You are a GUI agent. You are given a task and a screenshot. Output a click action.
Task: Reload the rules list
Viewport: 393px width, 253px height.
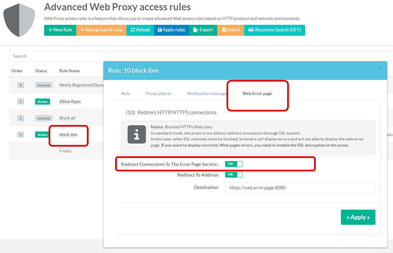[x=140, y=30]
